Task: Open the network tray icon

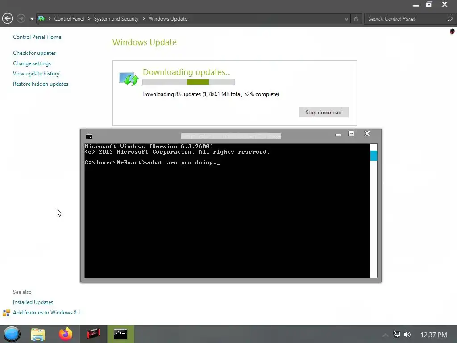Action: pyautogui.click(x=396, y=335)
